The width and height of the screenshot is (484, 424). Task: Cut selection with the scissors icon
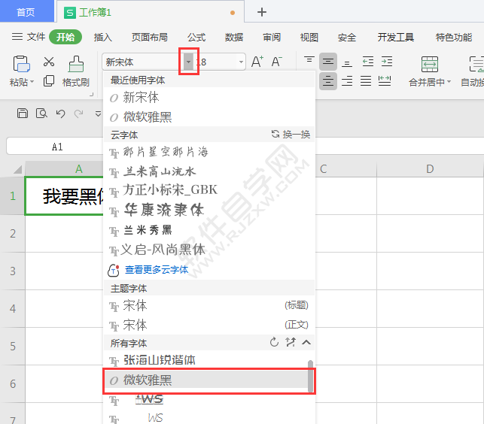(x=49, y=62)
